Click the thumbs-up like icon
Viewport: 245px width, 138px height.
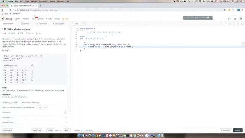point(9,33)
